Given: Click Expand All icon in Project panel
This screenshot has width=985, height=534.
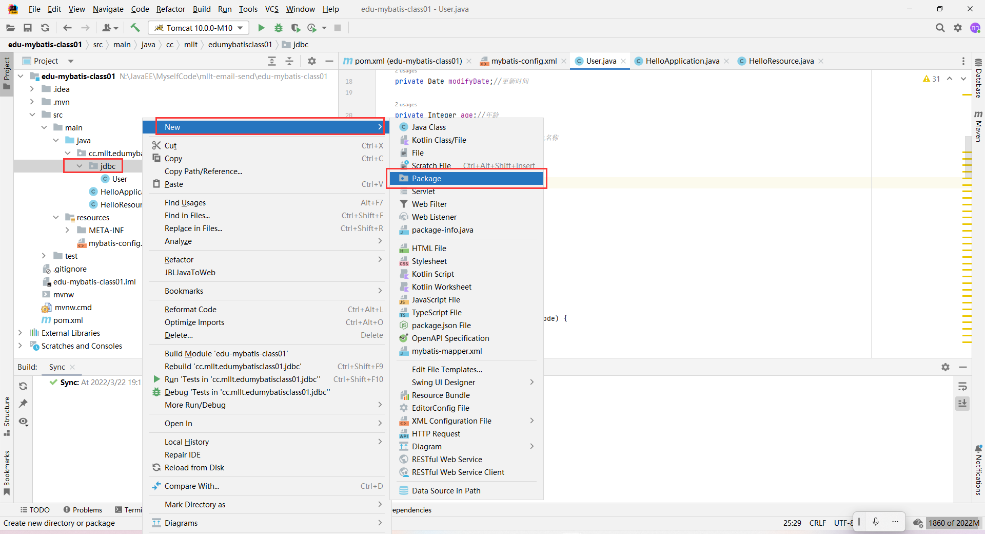Looking at the screenshot, I should point(272,61).
